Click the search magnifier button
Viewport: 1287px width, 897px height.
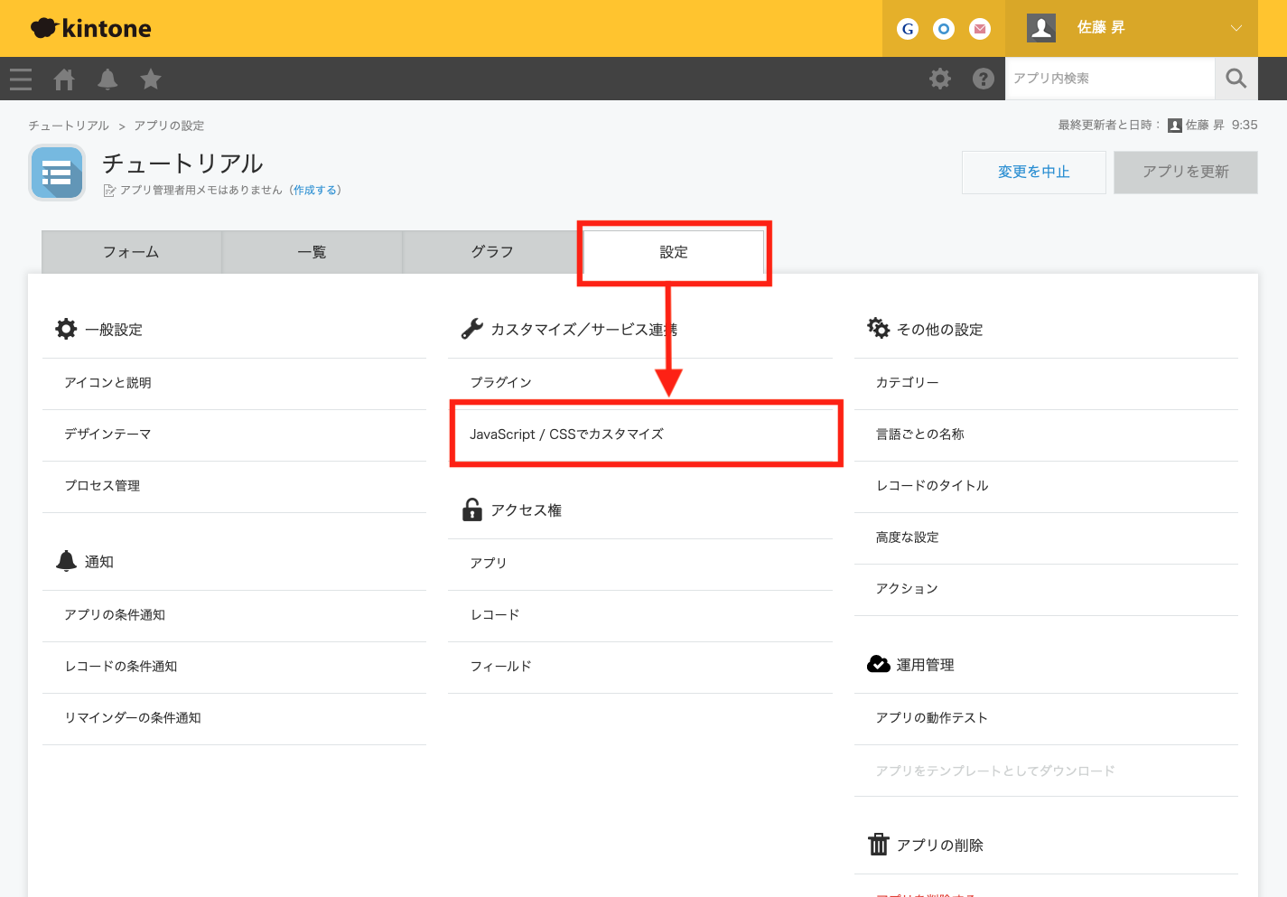coord(1236,79)
